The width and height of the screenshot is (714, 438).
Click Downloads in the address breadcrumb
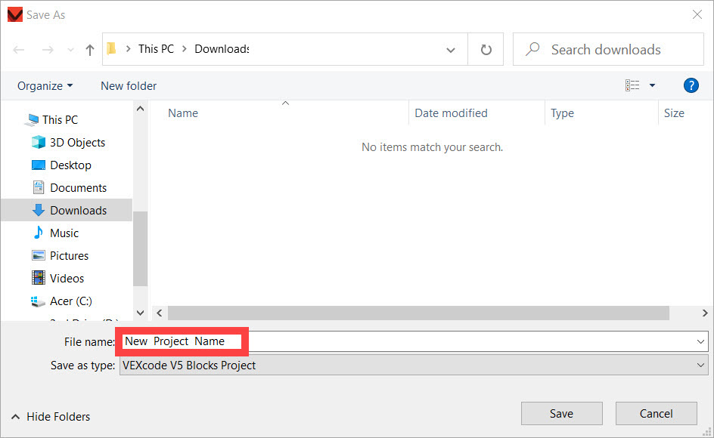click(222, 48)
